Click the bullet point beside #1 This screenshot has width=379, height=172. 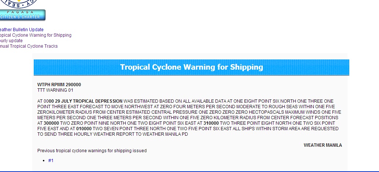44,161
